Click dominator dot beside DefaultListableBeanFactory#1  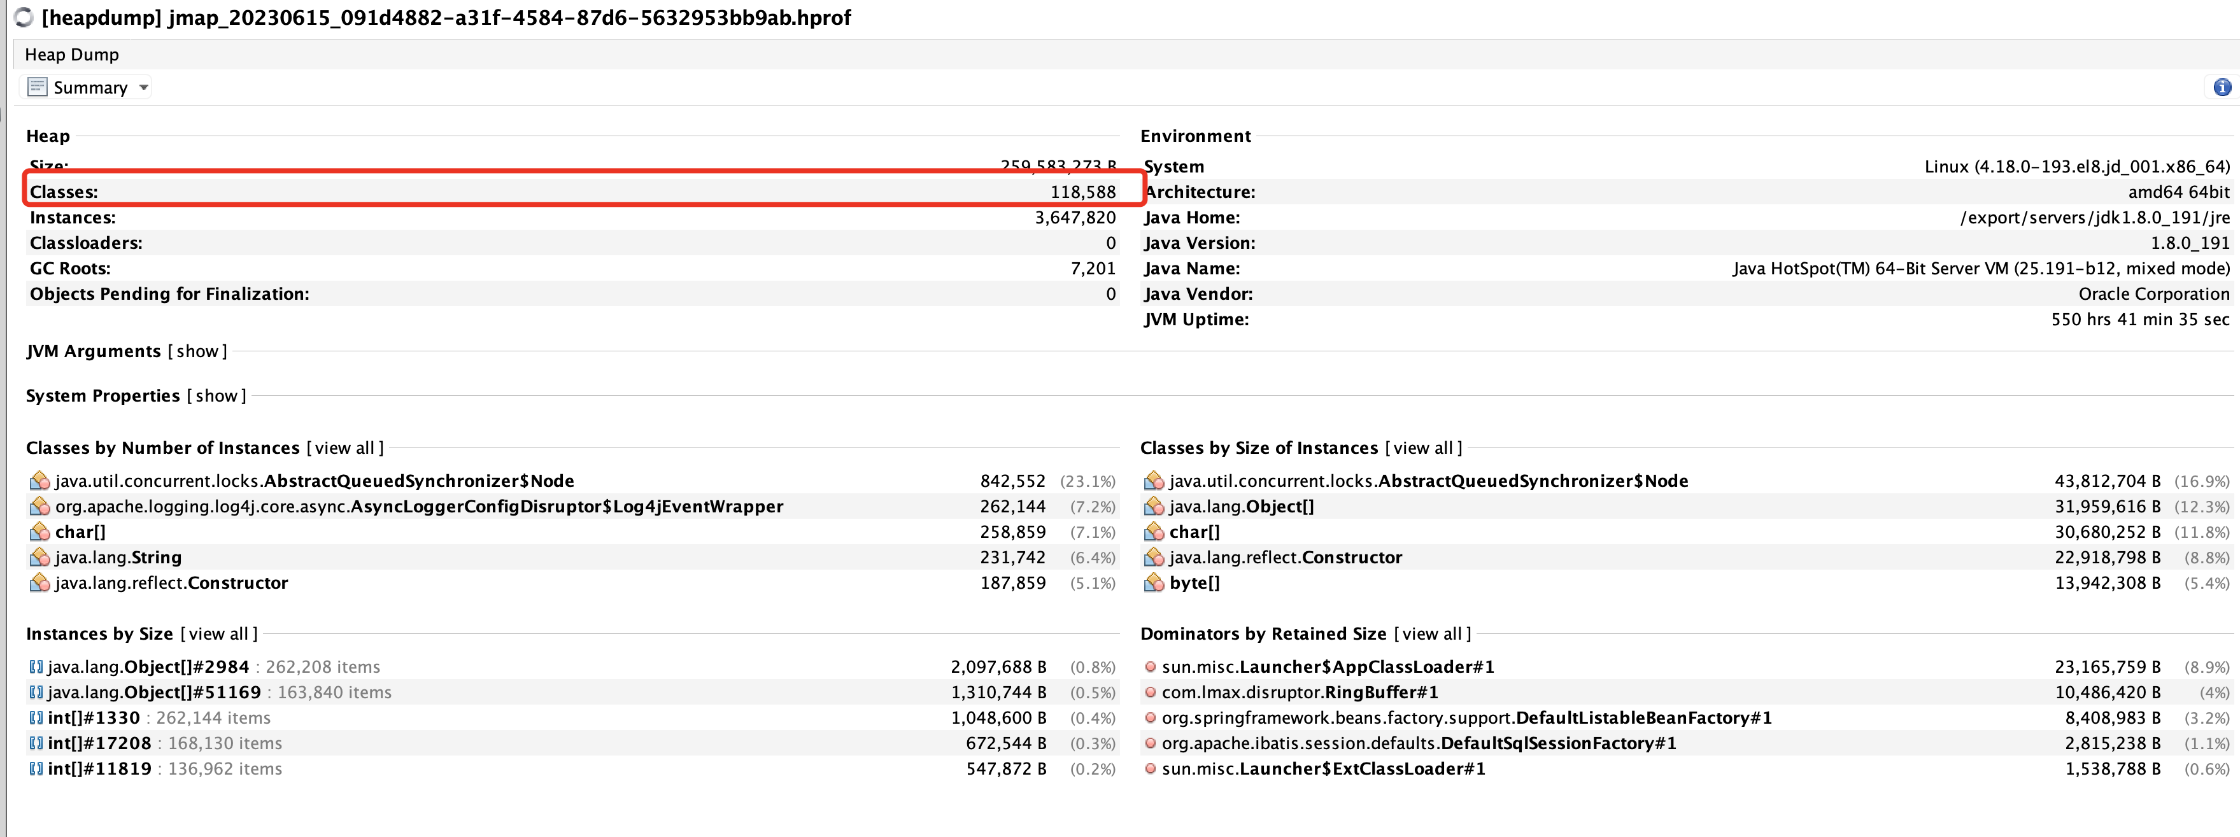click(x=1151, y=718)
